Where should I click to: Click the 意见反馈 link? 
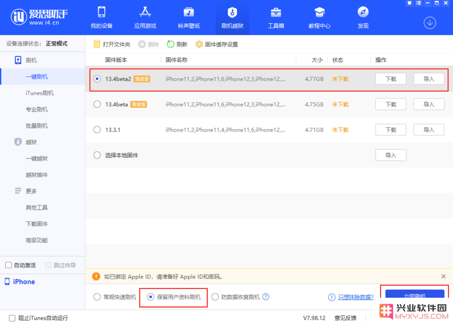(x=345, y=318)
